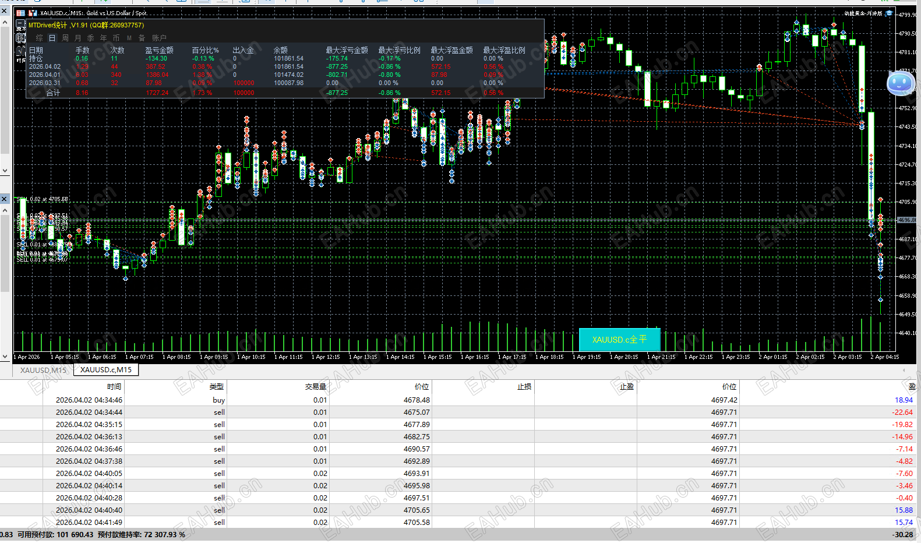Click the 2026.03.31 row in statistics panel
This screenshot has width=921, height=543.
coord(285,83)
